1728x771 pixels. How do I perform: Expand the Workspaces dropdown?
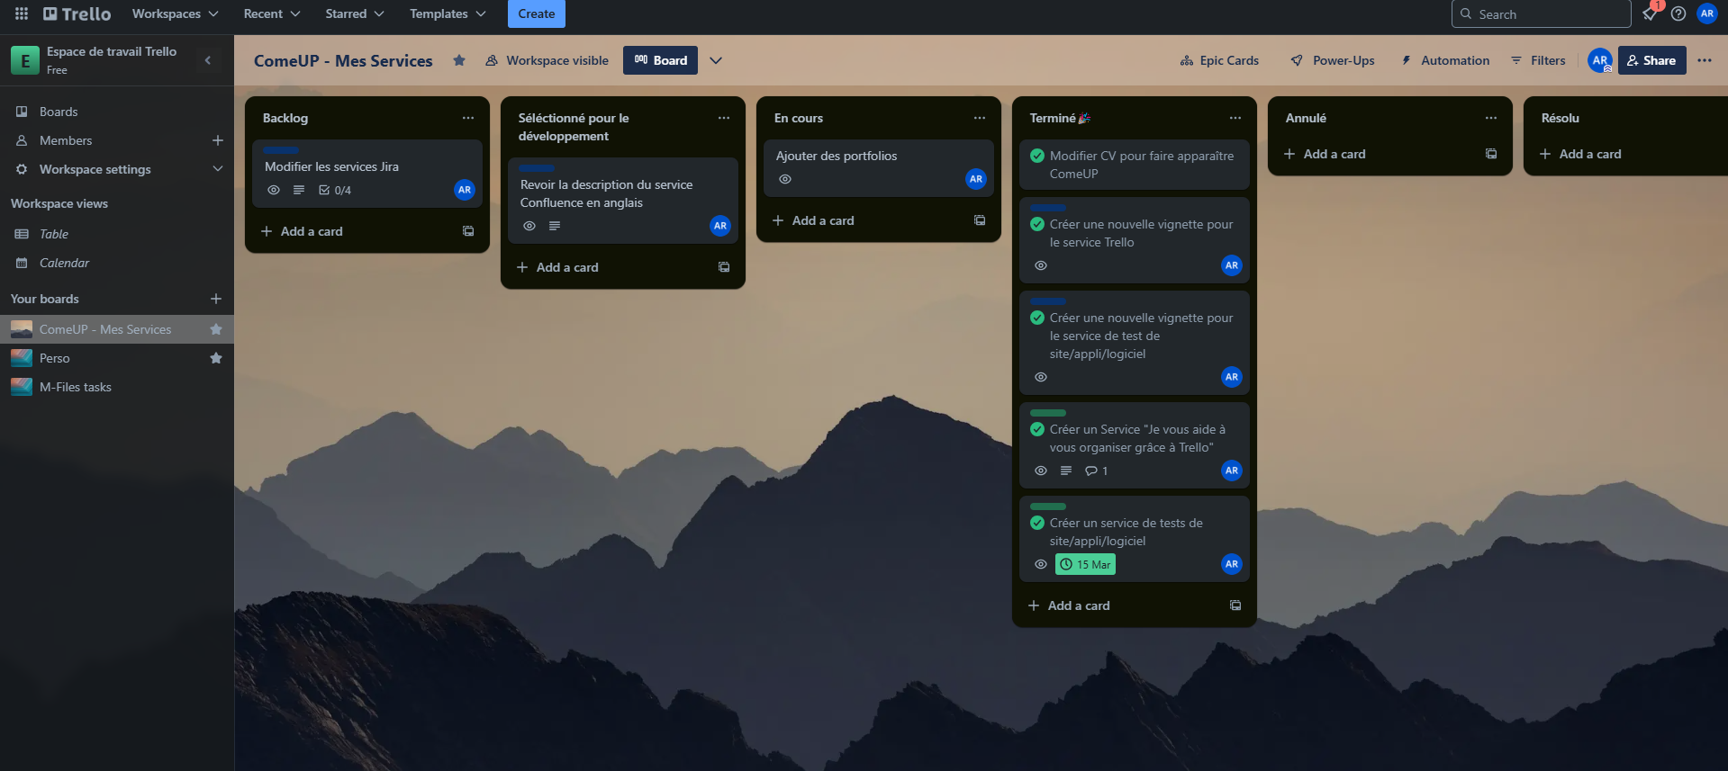(x=176, y=13)
